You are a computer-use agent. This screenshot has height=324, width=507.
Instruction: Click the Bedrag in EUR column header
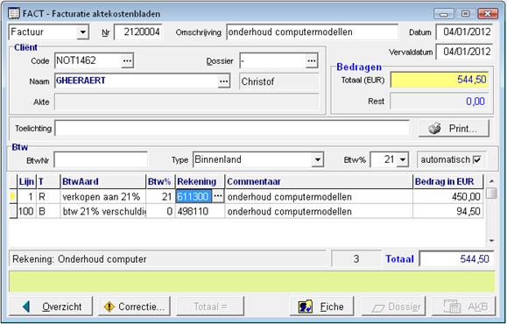pyautogui.click(x=447, y=181)
